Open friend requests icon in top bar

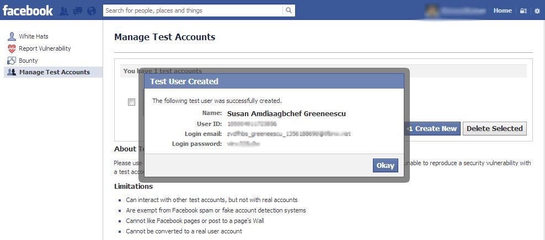tap(64, 10)
